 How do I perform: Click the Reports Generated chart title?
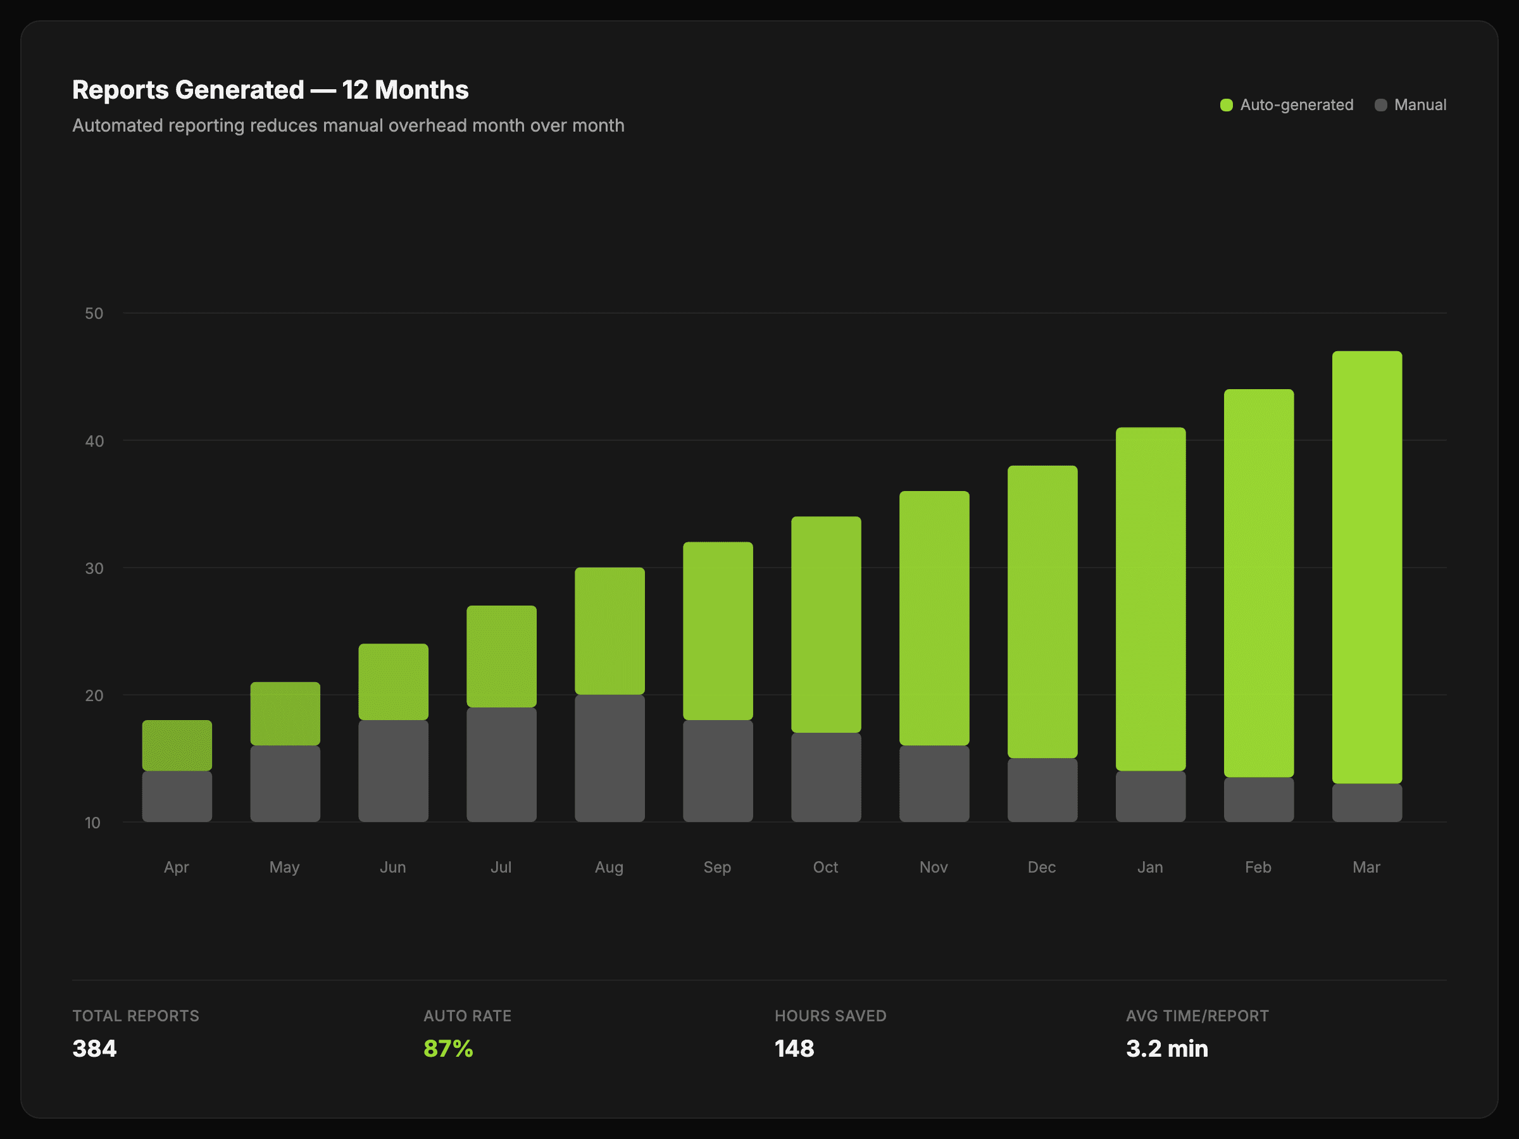270,90
